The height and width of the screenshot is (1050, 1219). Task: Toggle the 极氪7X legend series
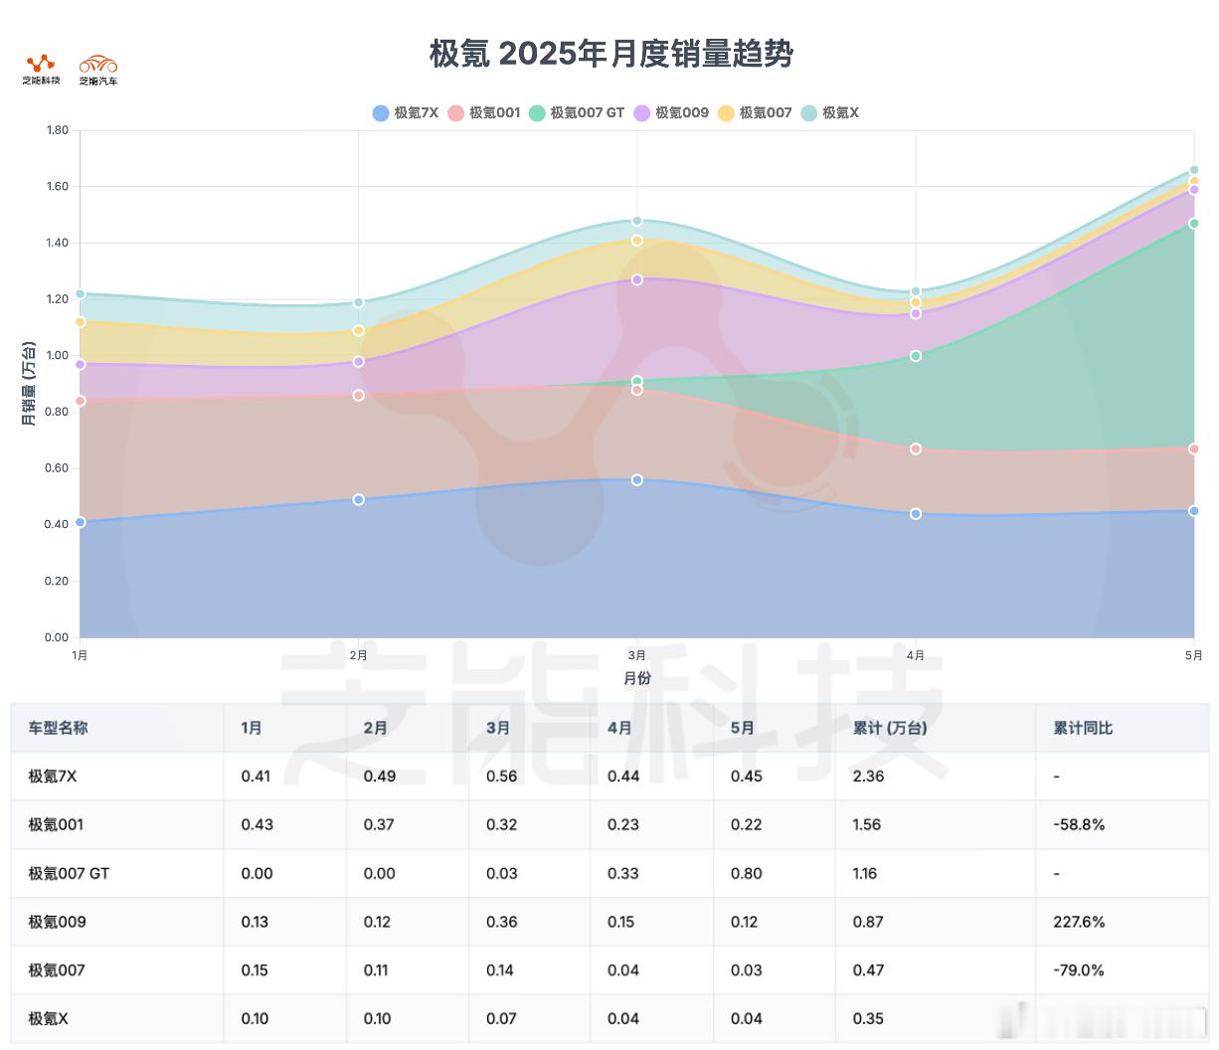pyautogui.click(x=406, y=112)
